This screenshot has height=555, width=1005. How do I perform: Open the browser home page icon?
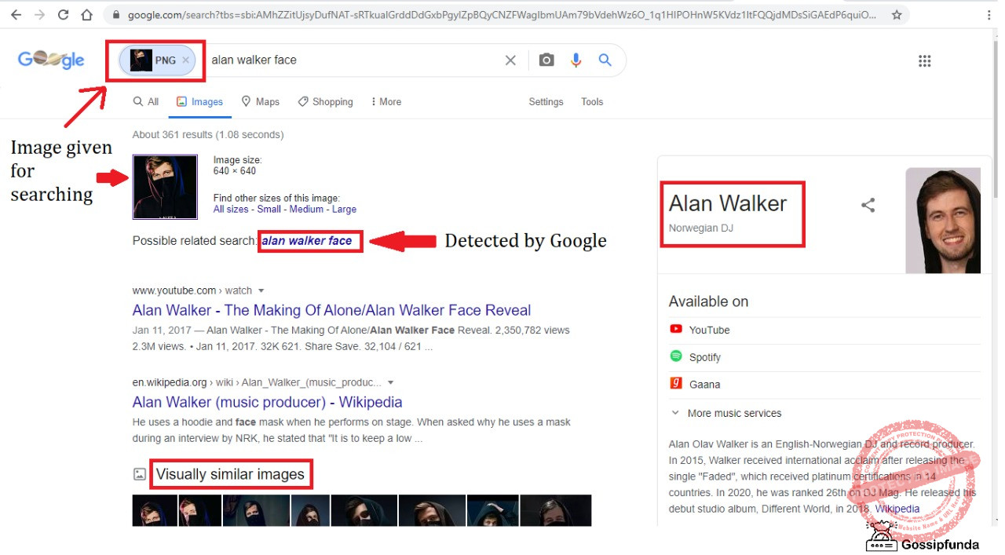[87, 15]
